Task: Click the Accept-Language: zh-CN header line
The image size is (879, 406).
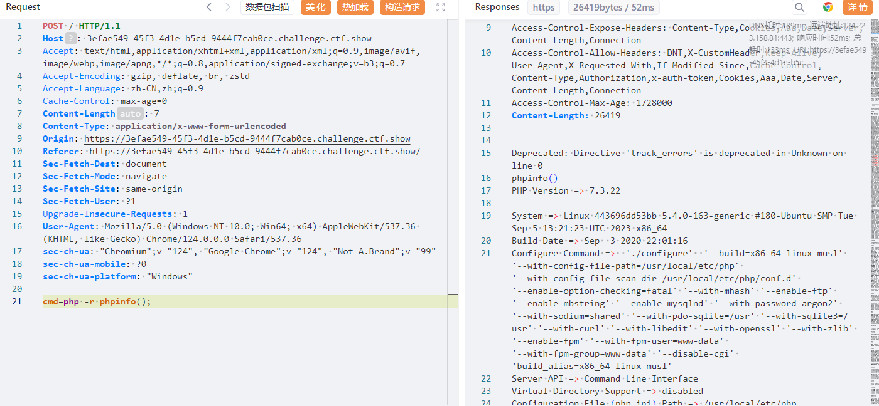Action: pyautogui.click(x=123, y=88)
